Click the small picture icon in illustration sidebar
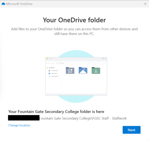This screenshot has height=141, width=149. point(49,74)
